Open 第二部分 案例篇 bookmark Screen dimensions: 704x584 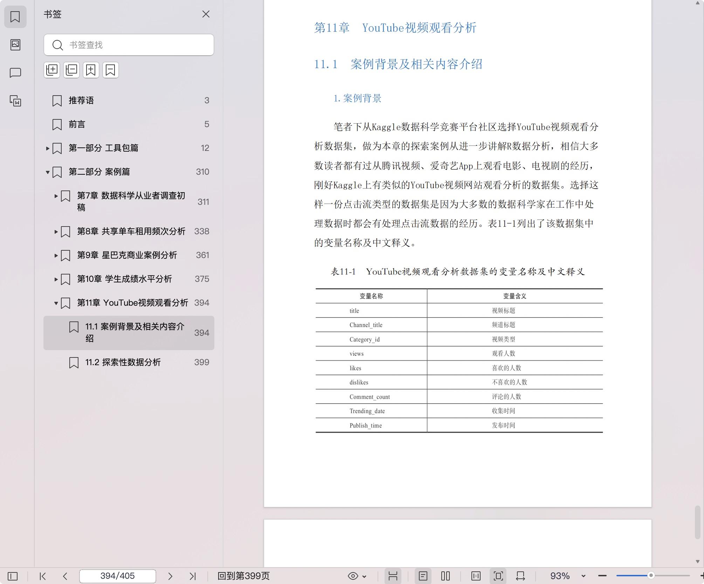[x=99, y=172]
